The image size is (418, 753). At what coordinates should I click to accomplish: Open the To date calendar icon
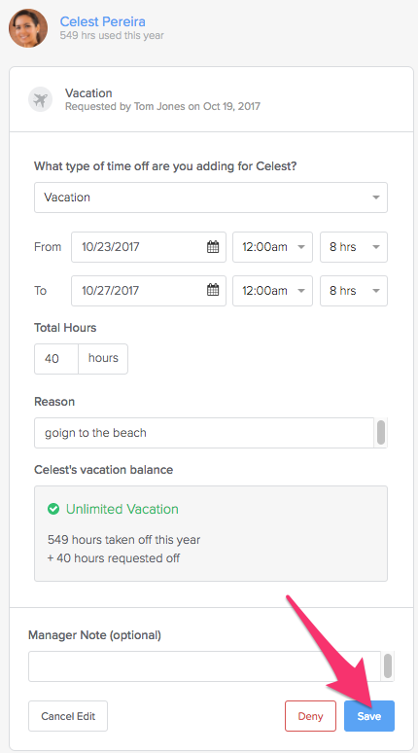tap(213, 291)
